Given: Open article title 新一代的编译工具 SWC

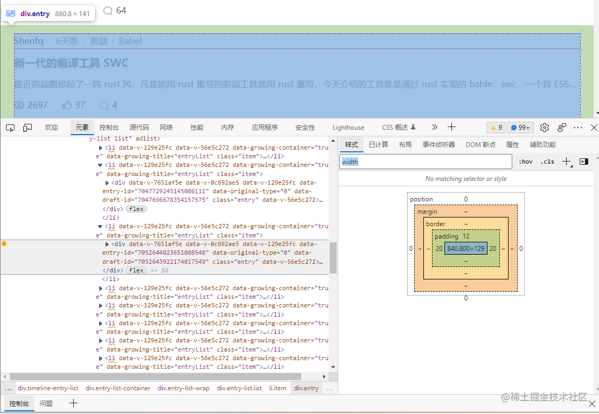Looking at the screenshot, I should (72, 63).
